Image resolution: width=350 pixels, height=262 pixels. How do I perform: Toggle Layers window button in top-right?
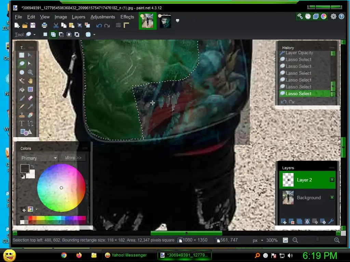pyautogui.click(x=315, y=16)
